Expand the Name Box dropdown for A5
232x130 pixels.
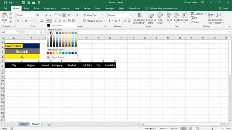tap(17, 32)
